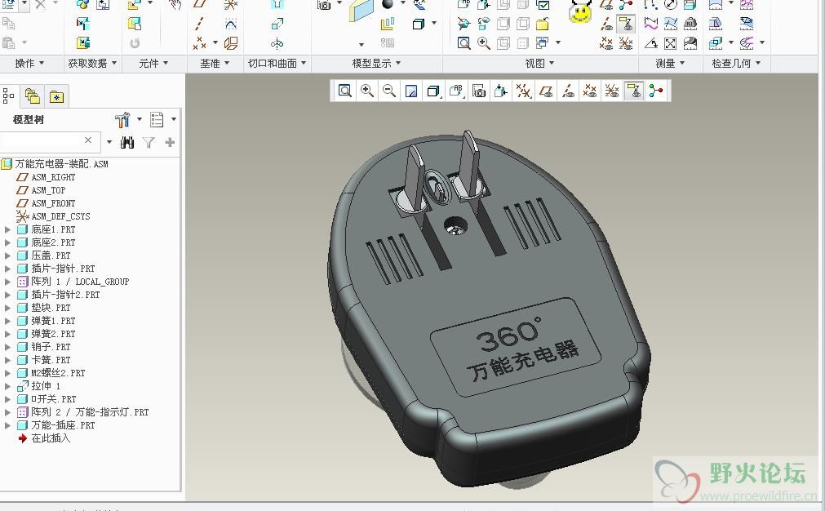
Task: Expand 底座1.PRT tree node
Action: tap(7, 229)
